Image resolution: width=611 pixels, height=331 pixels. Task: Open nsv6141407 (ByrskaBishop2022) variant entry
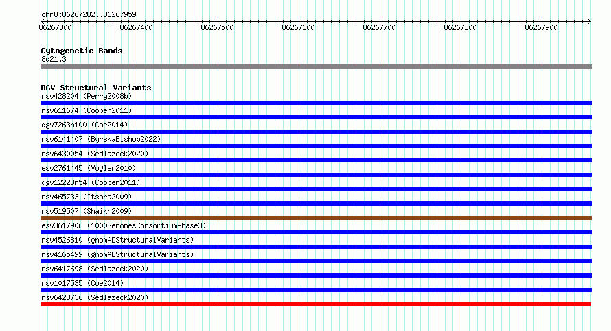(101, 139)
